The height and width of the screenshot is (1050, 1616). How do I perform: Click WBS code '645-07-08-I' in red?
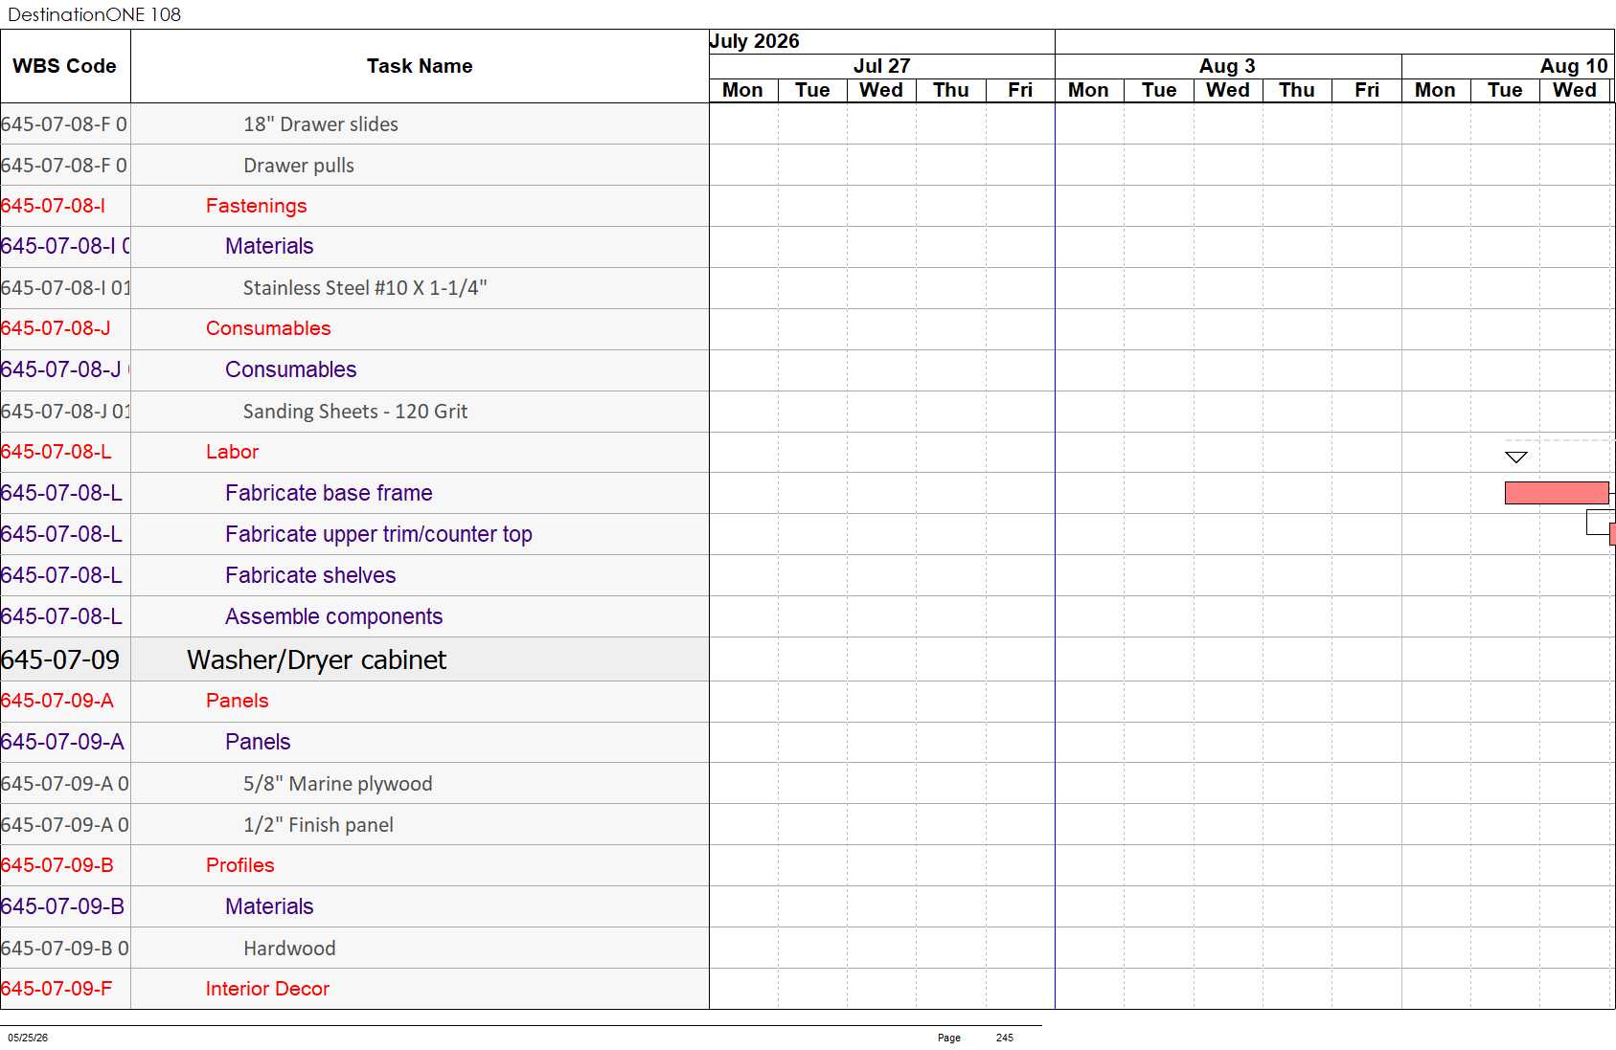53,206
